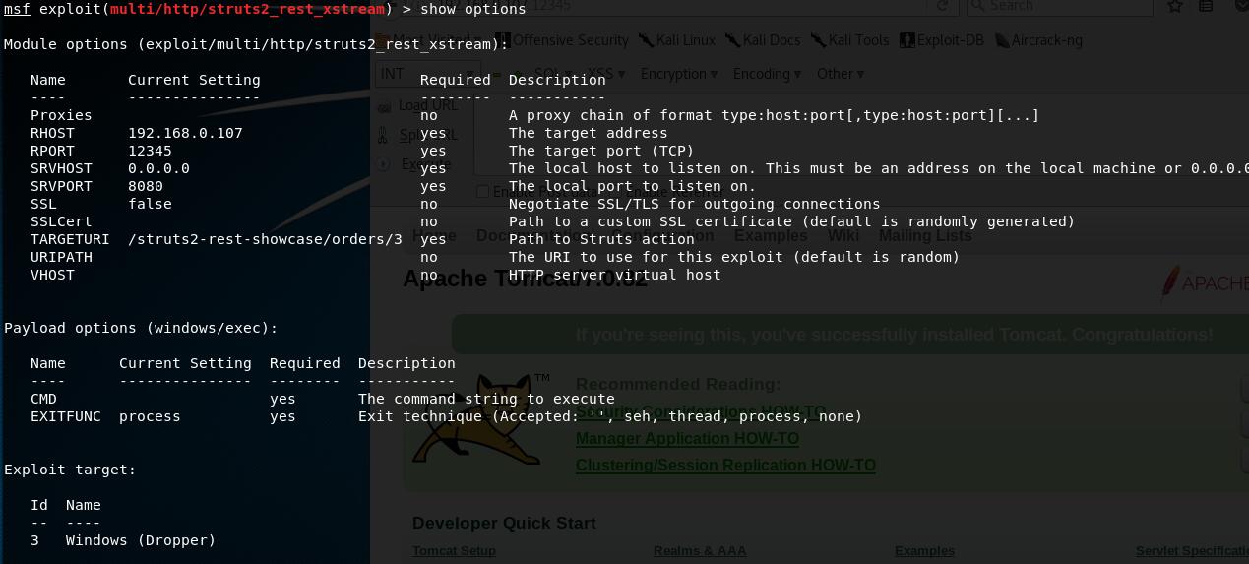Open the Examples tab on Tomcat page
The height and width of the screenshot is (564, 1249).
[771, 236]
